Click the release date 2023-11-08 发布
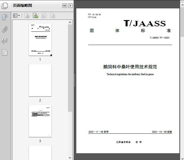Viewport: 184px width, 160px height. pyautogui.click(x=98, y=132)
